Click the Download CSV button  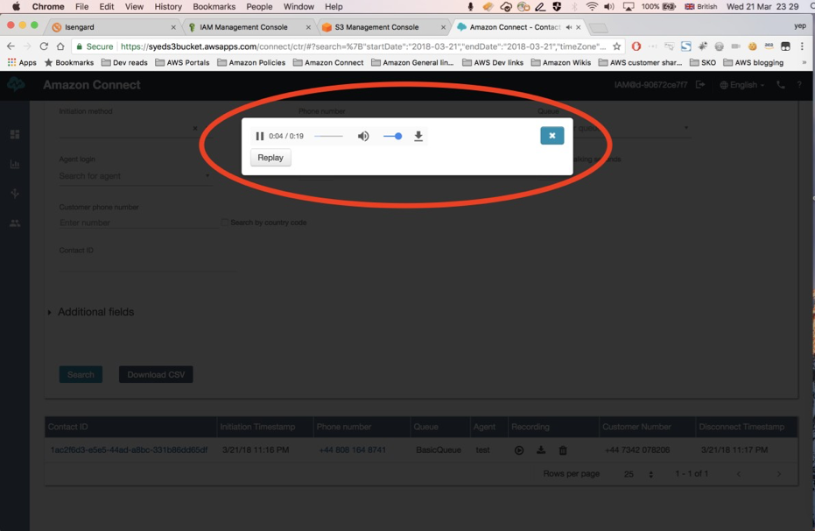click(x=156, y=374)
